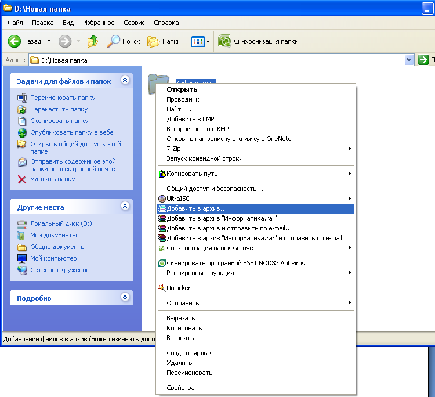Click the red X delete folder icon
This screenshot has height=397, width=435.
(x=22, y=179)
